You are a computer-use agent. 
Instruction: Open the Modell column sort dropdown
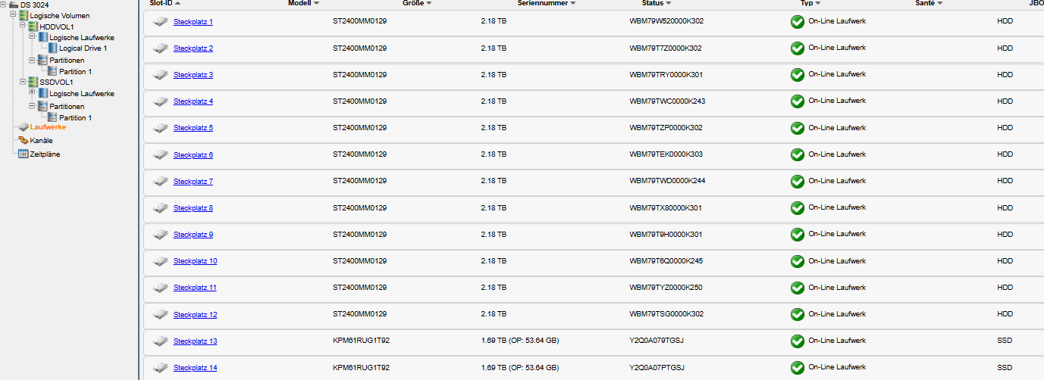[316, 4]
